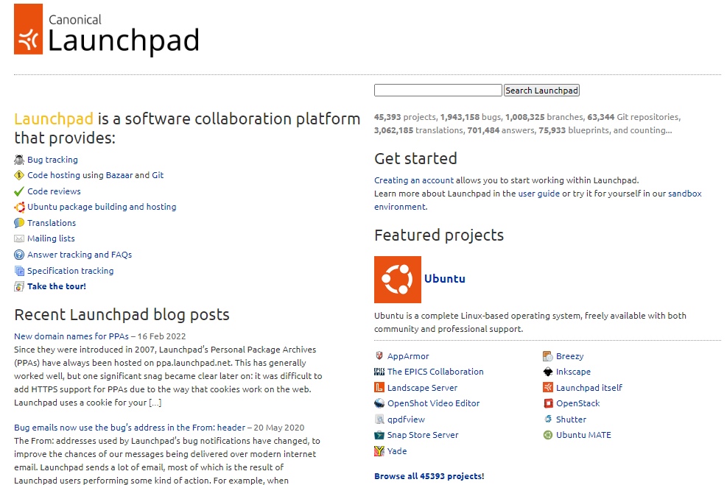Click the speech bubble Translations icon
This screenshot has height=485, width=727.
coord(19,223)
